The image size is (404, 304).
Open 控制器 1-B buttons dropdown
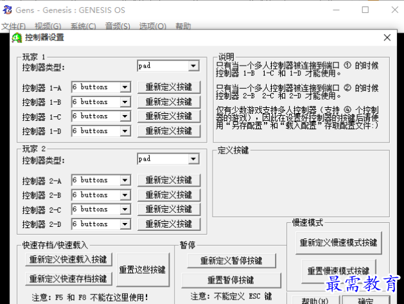coord(125,102)
